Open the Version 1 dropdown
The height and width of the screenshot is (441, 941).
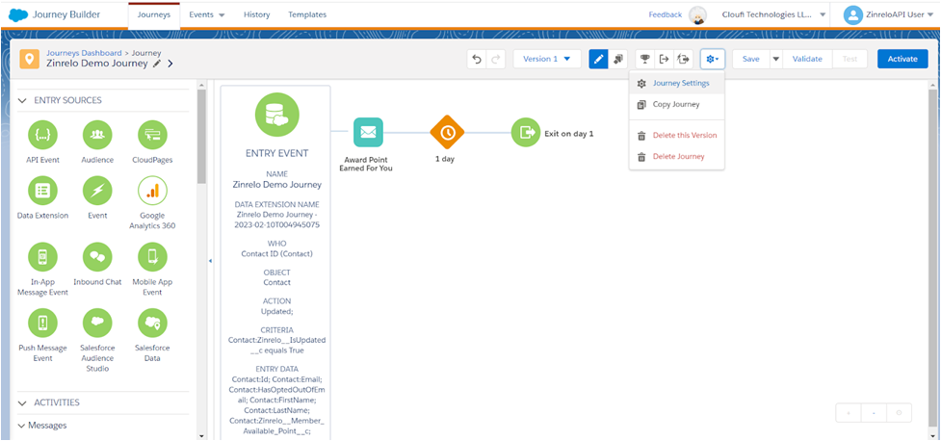click(x=547, y=59)
